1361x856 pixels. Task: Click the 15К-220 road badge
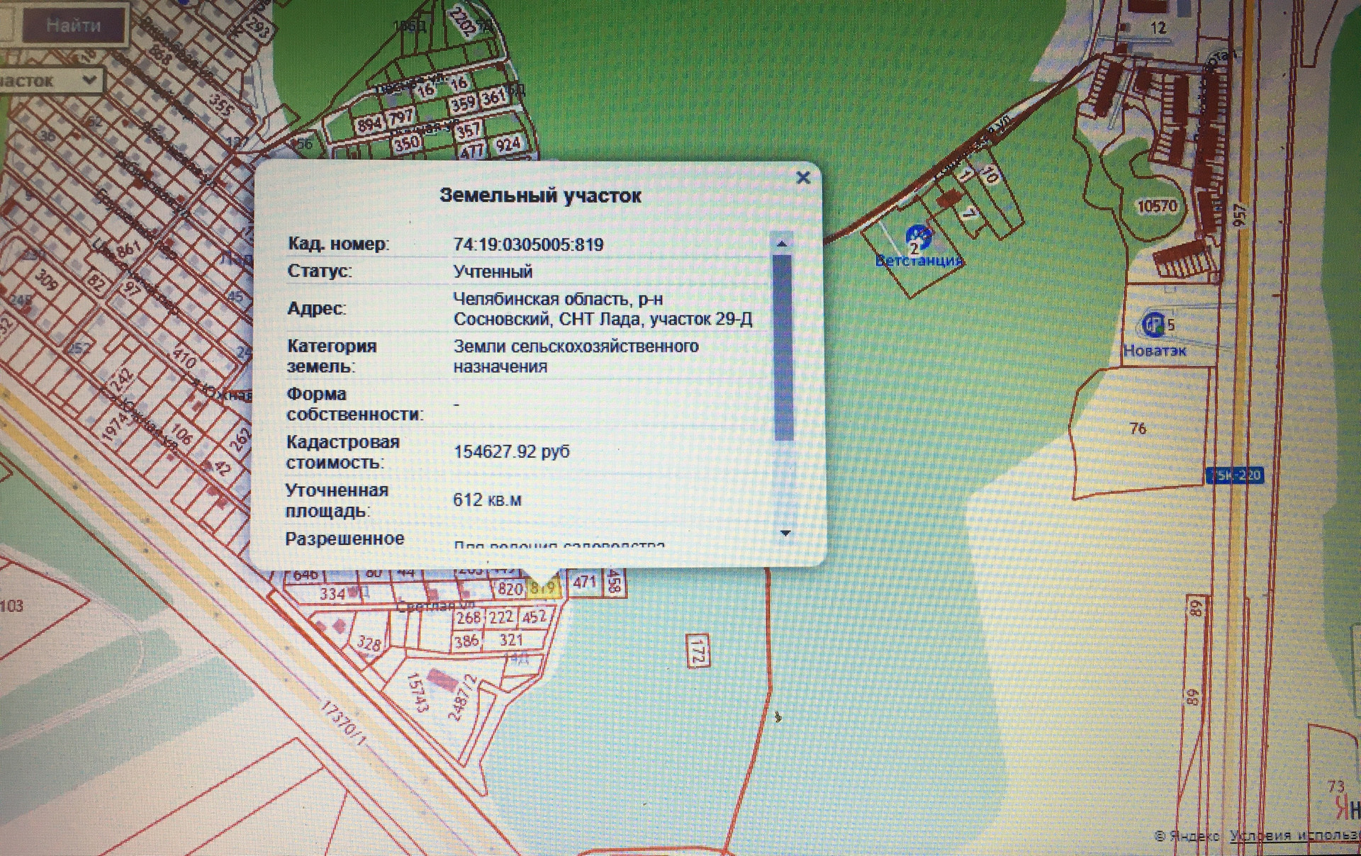tap(1234, 475)
